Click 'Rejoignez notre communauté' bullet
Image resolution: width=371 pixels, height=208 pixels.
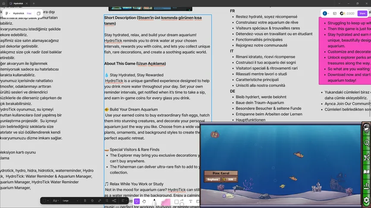261,45
